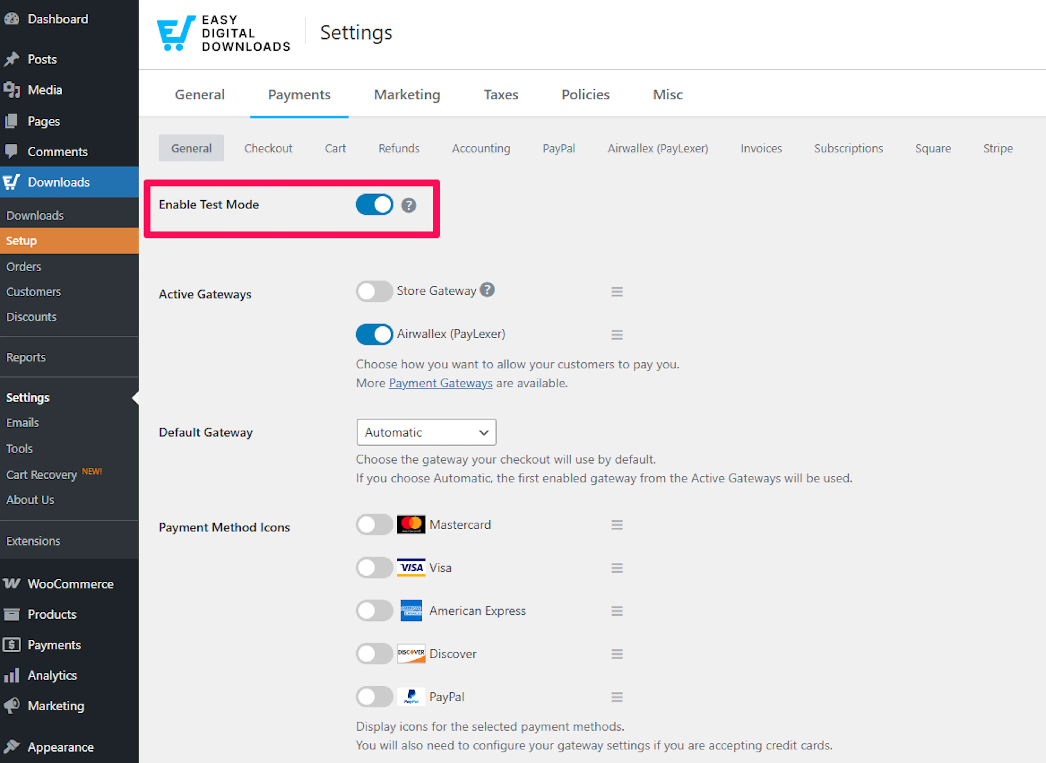Disable the Enable Test Mode toggle
The width and height of the screenshot is (1046, 763).
point(374,205)
